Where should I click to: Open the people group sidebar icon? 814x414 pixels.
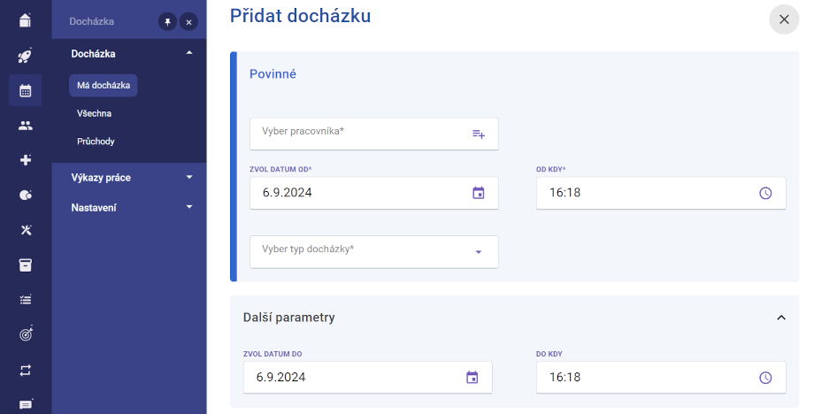click(25, 125)
